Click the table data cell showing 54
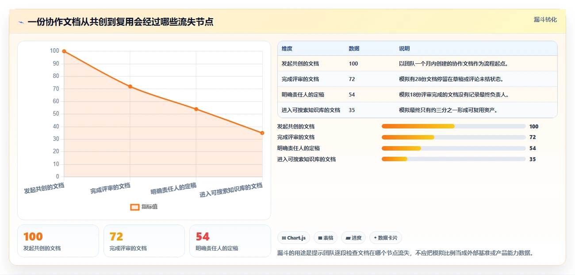 point(352,95)
